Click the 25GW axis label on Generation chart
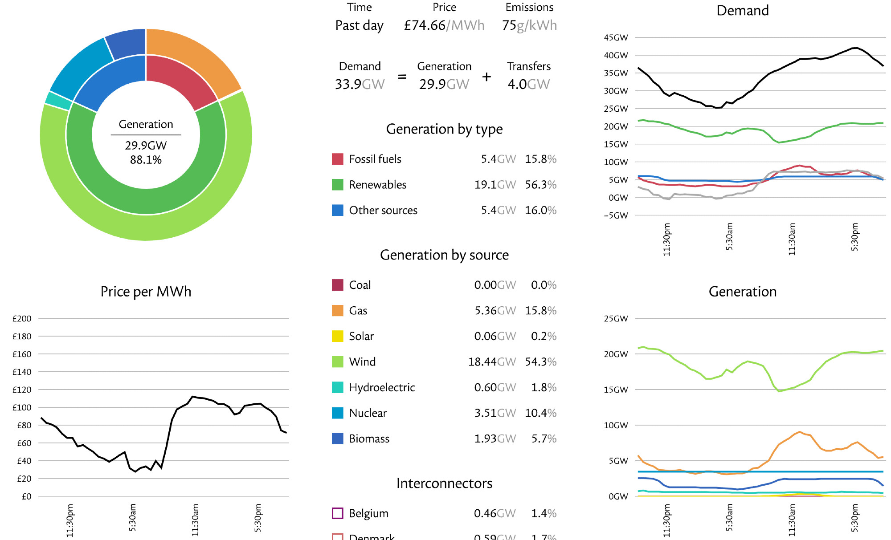891x540 pixels. click(x=616, y=319)
